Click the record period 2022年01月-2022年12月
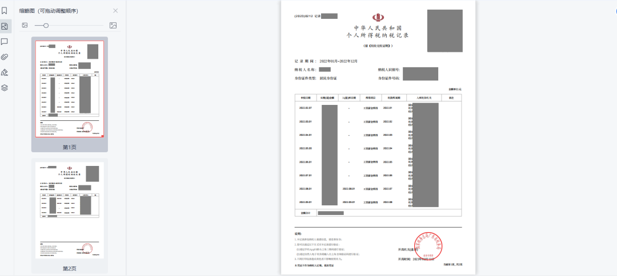This screenshot has height=276, width=617. coord(338,61)
